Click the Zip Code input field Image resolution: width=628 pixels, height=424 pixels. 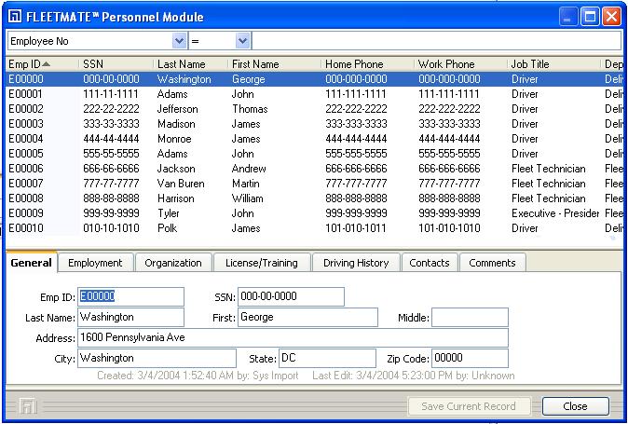click(x=470, y=359)
